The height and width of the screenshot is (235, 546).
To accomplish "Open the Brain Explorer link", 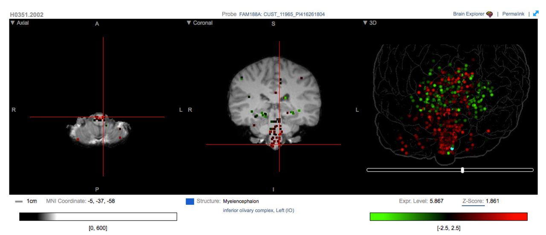I will 468,14.
